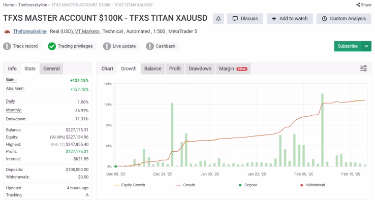Click the profit value $127,175.31

coord(77,152)
